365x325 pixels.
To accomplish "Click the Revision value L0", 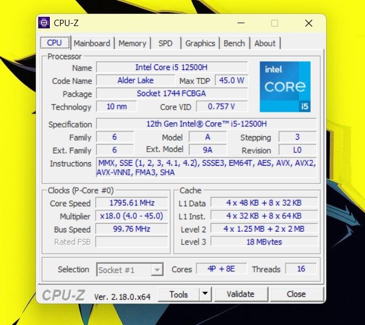I will (297, 149).
